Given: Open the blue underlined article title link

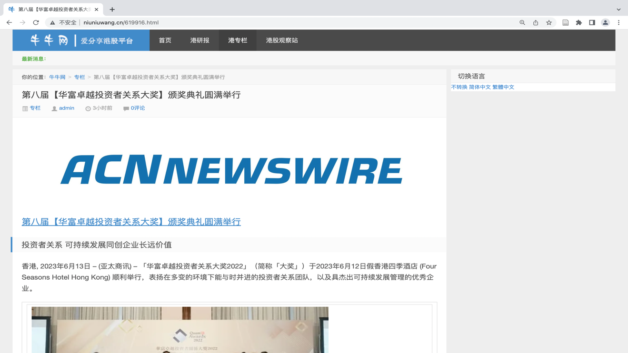Looking at the screenshot, I should pos(131,222).
